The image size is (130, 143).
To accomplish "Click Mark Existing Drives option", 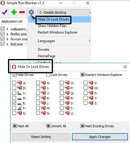I will pos(97,126).
